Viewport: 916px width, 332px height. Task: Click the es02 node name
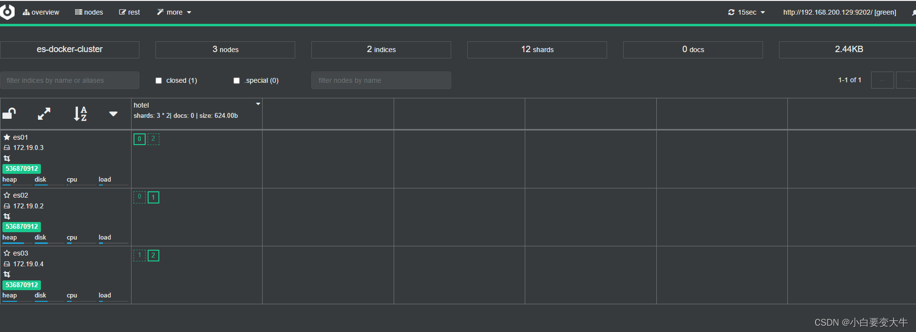[x=20, y=196]
